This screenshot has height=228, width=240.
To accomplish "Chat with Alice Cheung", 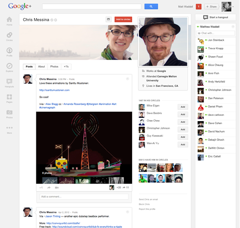I will pos(216,66).
